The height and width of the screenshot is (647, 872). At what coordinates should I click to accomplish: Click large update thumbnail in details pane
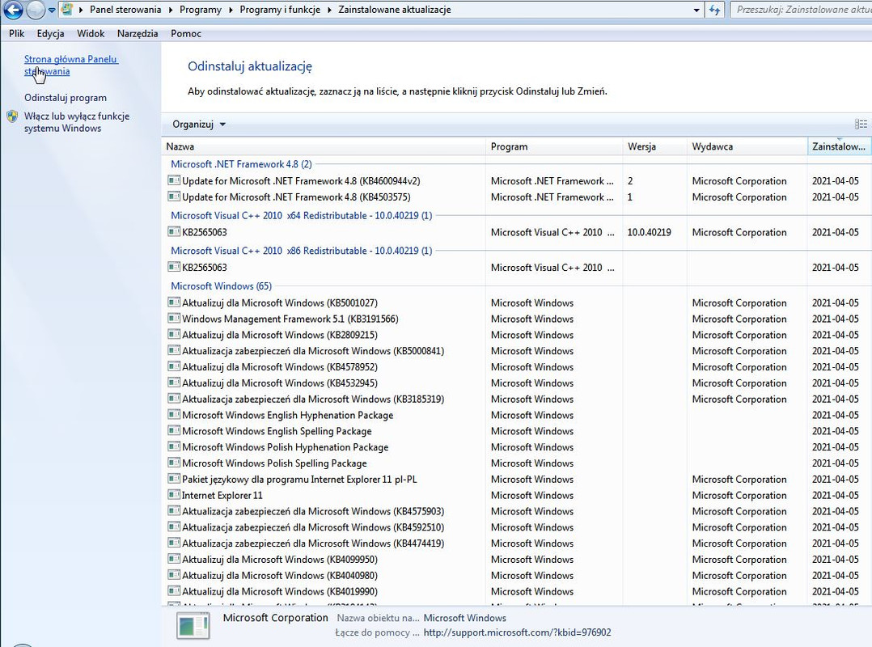193,625
